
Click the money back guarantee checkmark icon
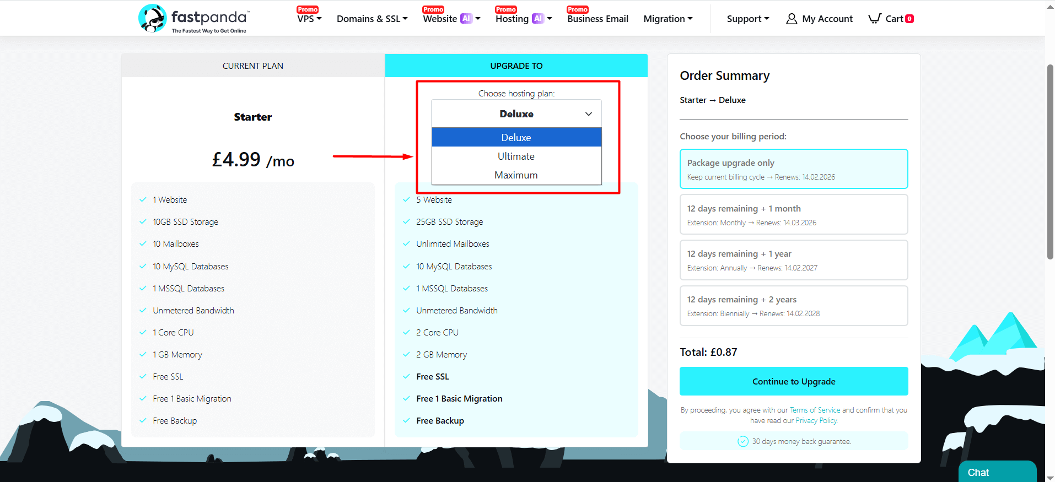(742, 441)
